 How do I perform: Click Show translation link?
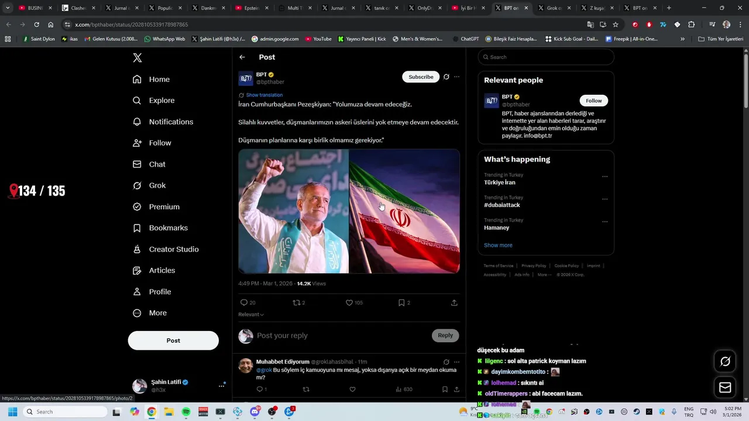pos(264,95)
